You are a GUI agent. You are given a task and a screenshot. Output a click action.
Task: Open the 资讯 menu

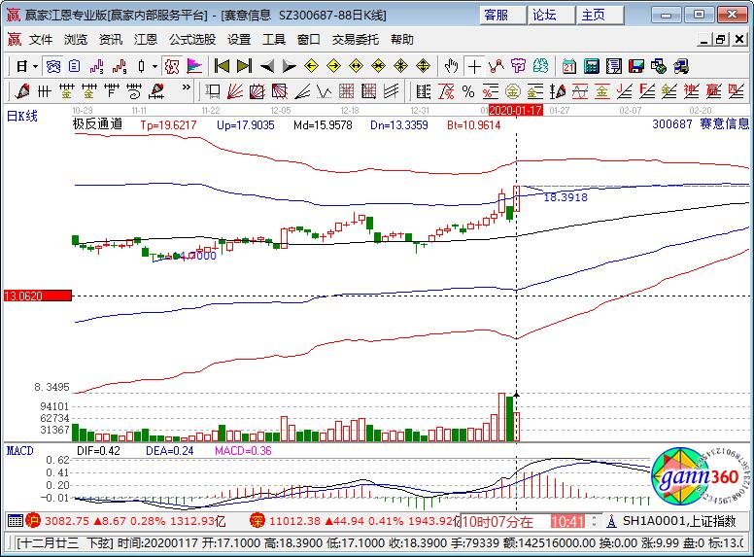111,40
